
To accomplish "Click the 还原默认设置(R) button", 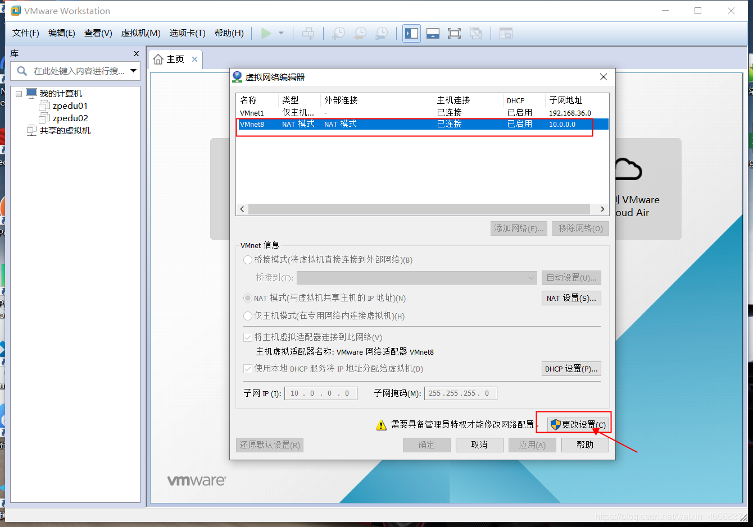I will (270, 445).
